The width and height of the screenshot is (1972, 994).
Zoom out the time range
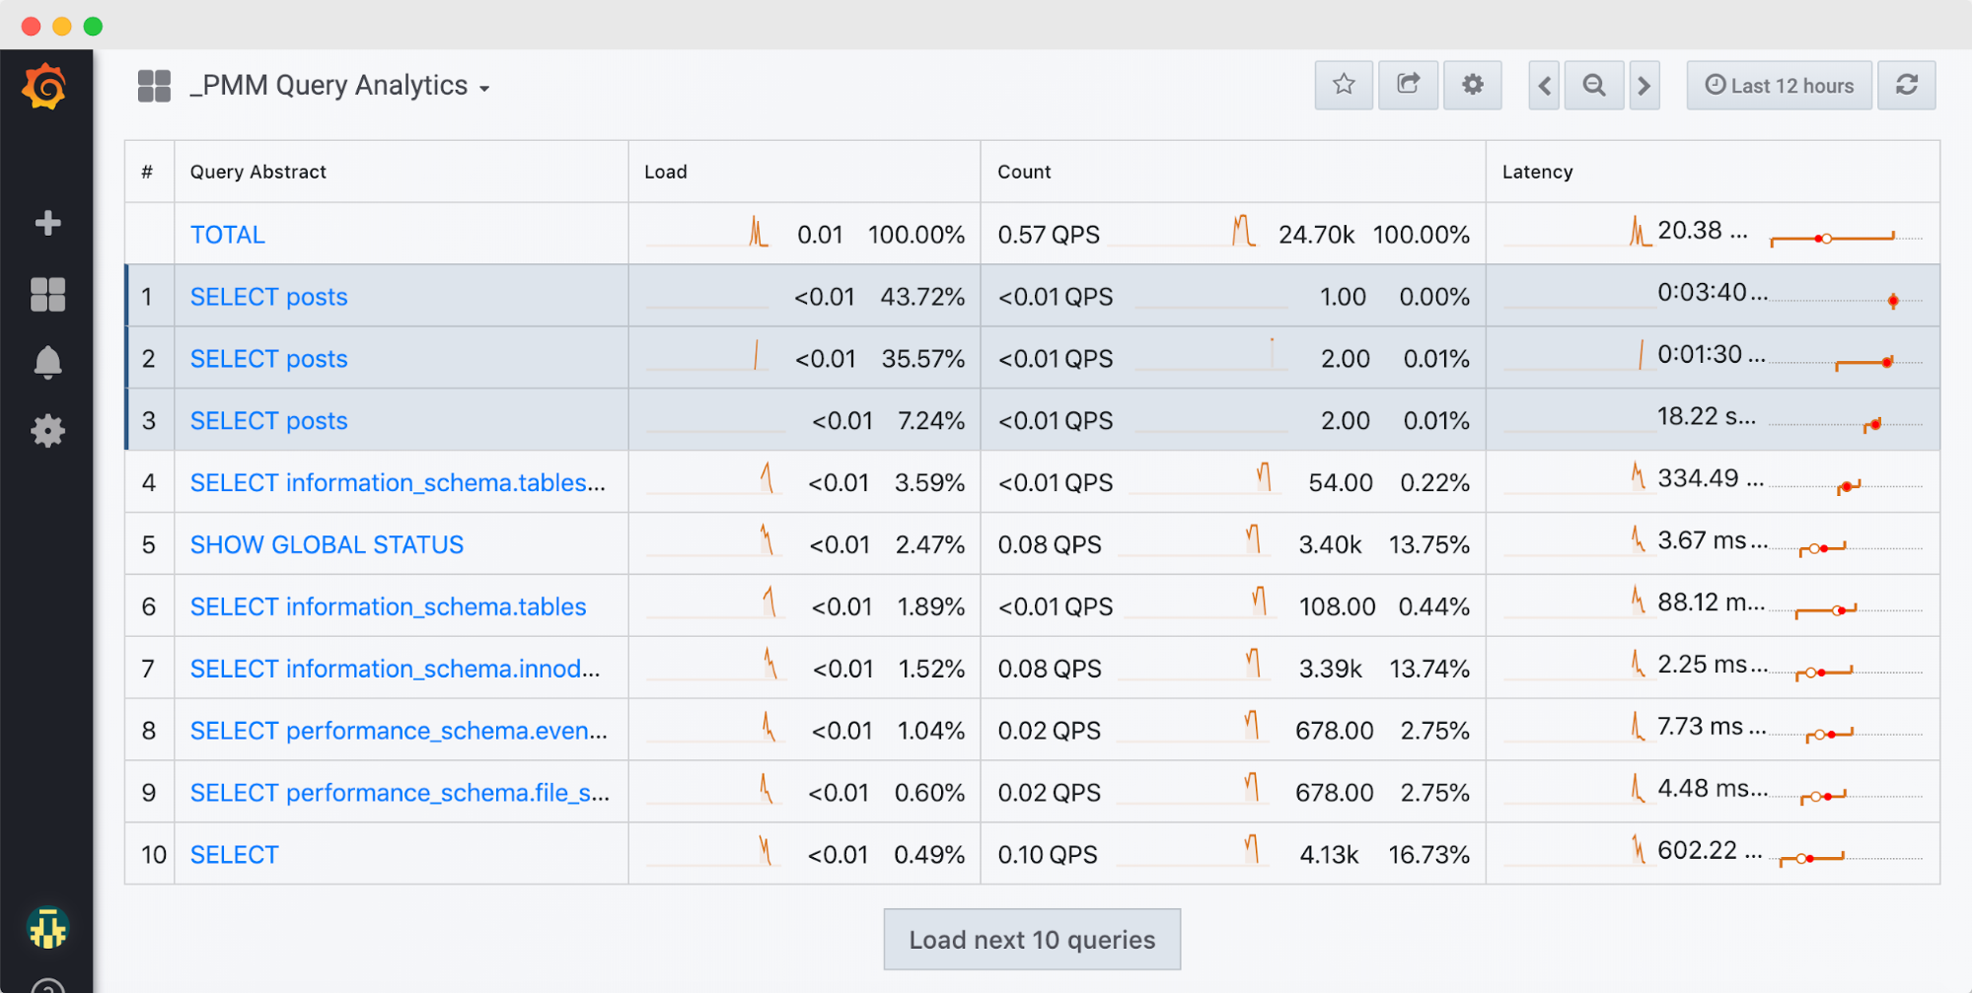tap(1593, 85)
